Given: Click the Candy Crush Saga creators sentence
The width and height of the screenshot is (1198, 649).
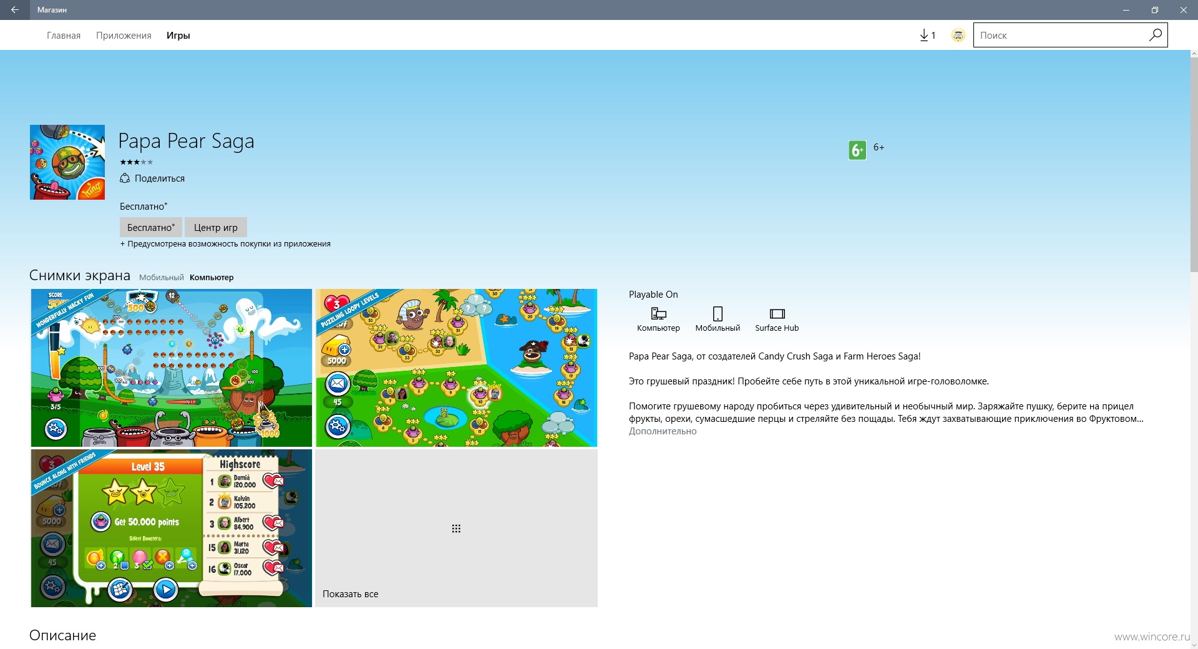Looking at the screenshot, I should click(774, 356).
